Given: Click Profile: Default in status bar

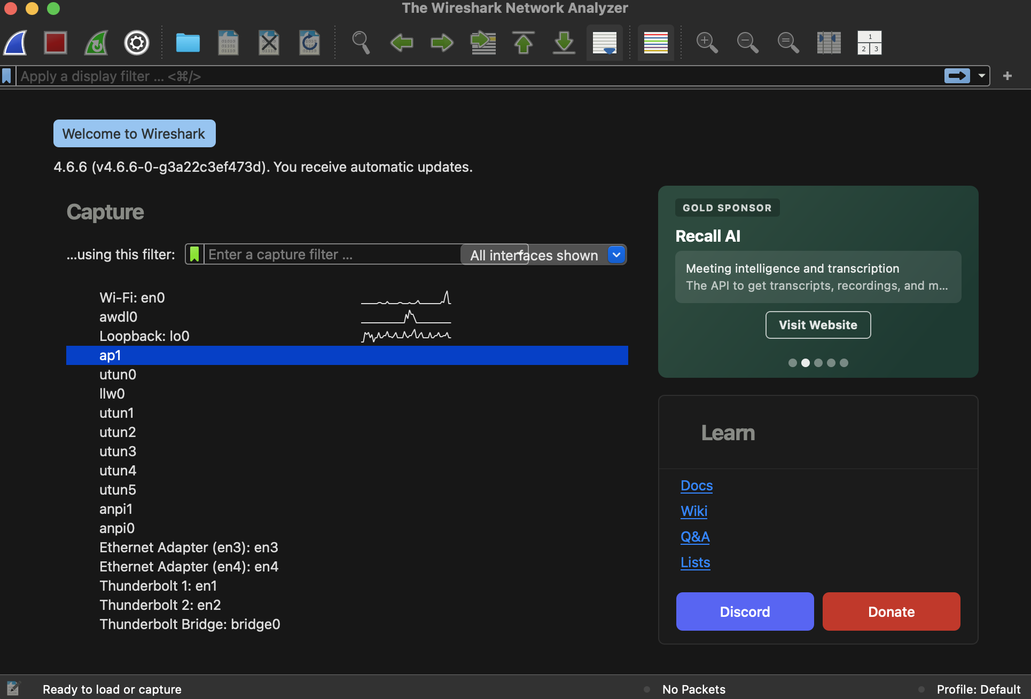Looking at the screenshot, I should coord(979,689).
